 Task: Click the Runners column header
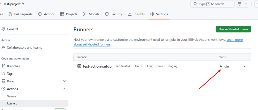pos(82,57)
